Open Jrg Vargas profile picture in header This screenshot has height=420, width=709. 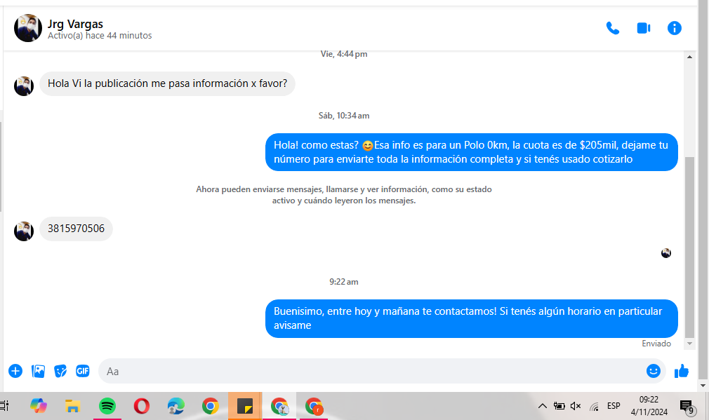tap(28, 28)
